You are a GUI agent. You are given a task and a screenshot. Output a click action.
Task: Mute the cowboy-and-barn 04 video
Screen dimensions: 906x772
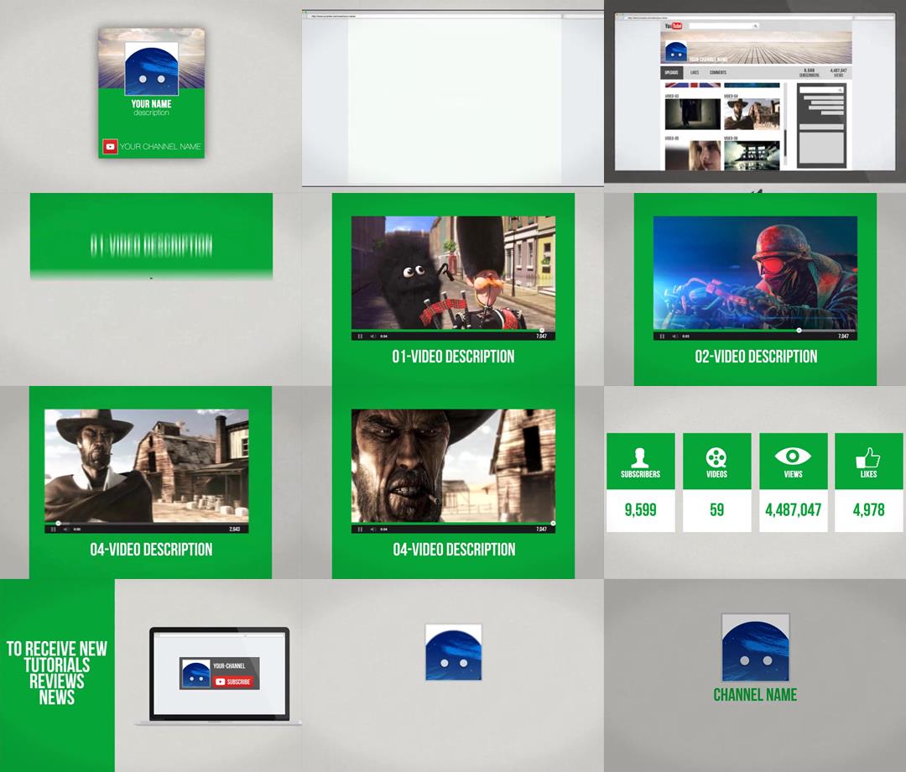[66, 529]
